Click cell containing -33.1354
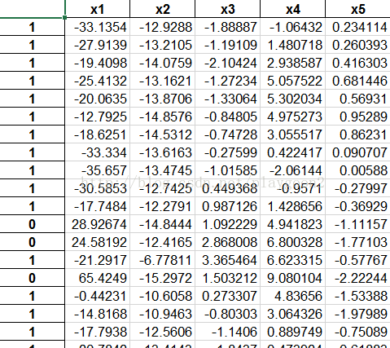Screen dimensions: 390x348 pos(98,27)
